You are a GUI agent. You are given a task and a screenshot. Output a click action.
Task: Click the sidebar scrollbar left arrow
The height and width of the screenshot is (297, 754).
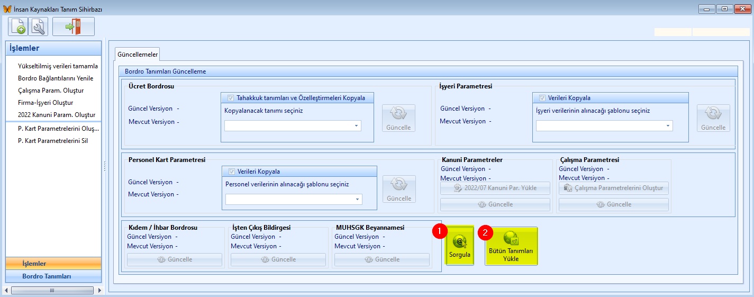coord(7,290)
